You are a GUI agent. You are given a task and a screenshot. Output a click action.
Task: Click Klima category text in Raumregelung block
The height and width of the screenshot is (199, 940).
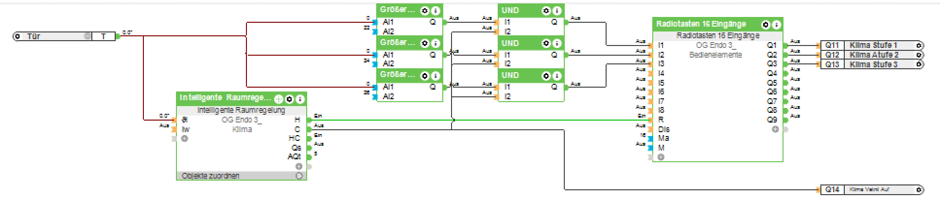242,129
